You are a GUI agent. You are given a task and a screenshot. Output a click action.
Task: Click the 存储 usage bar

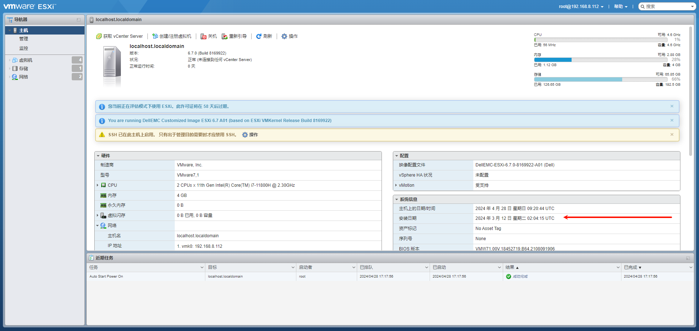pyautogui.click(x=601, y=79)
